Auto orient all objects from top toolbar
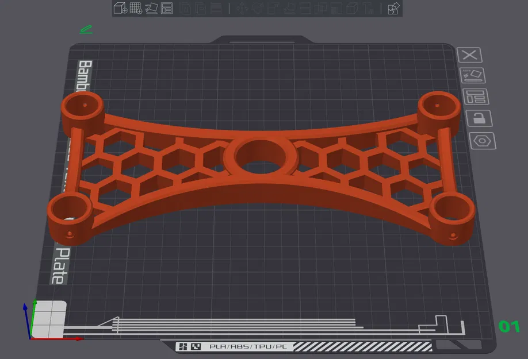The width and height of the screenshot is (528, 359). (151, 8)
